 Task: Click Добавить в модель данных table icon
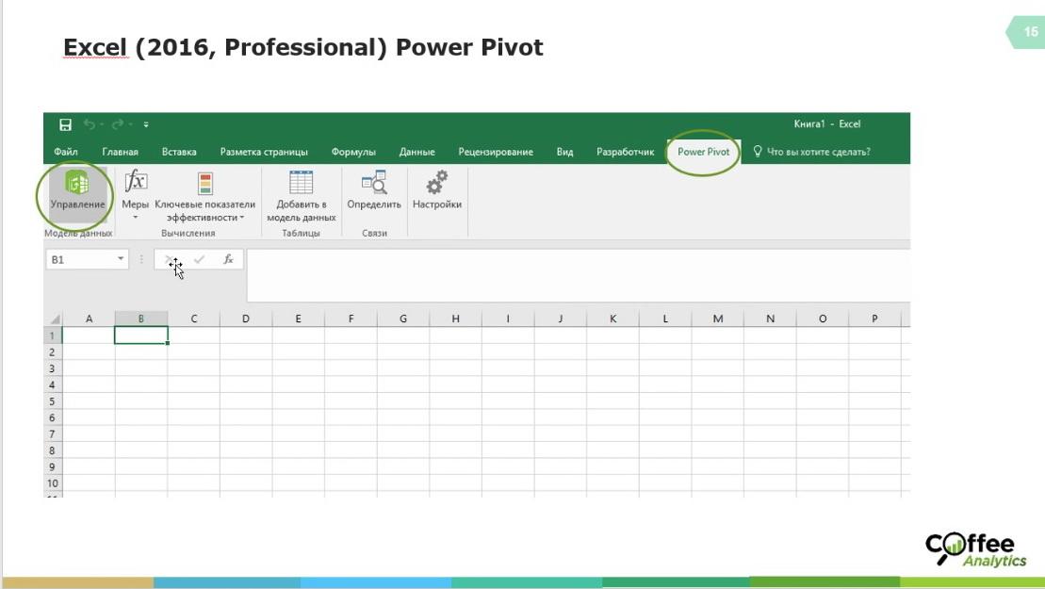[x=301, y=183]
